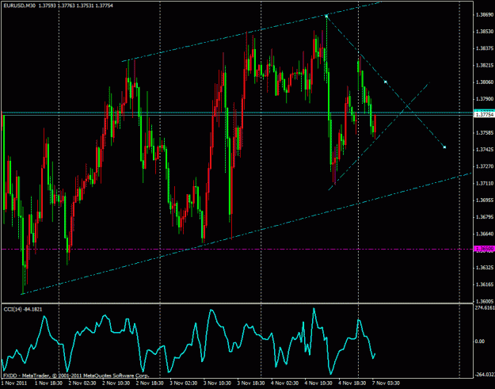Screen dimensions: 495x389
Task: Click the 1.36955 price axis label
Action: click(x=485, y=200)
